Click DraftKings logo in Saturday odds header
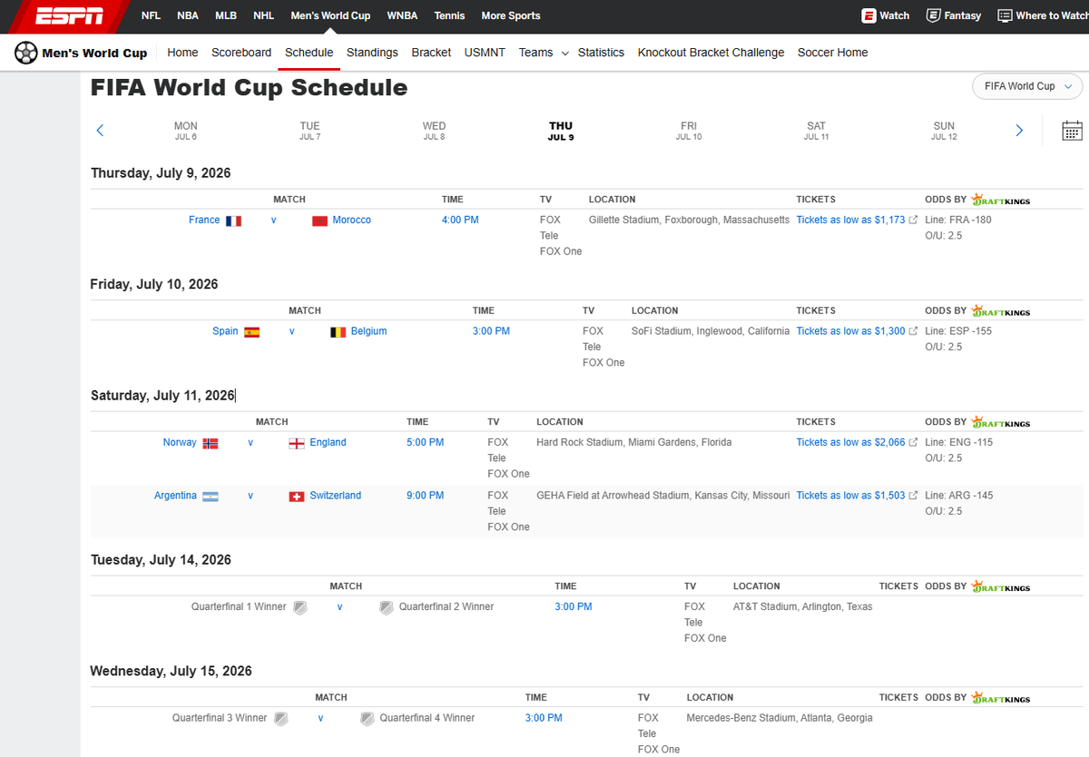The width and height of the screenshot is (1089, 757). tap(1000, 422)
